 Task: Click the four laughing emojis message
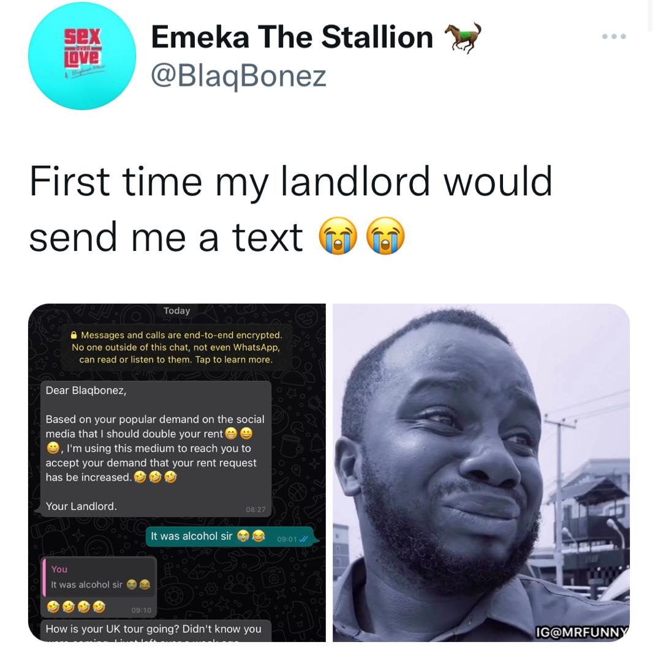click(76, 607)
